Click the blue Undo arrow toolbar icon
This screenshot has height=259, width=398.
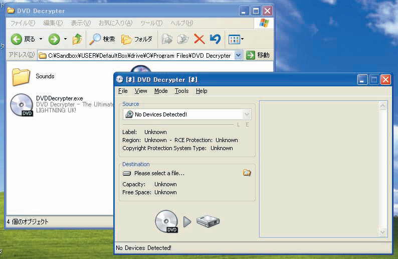click(215, 39)
